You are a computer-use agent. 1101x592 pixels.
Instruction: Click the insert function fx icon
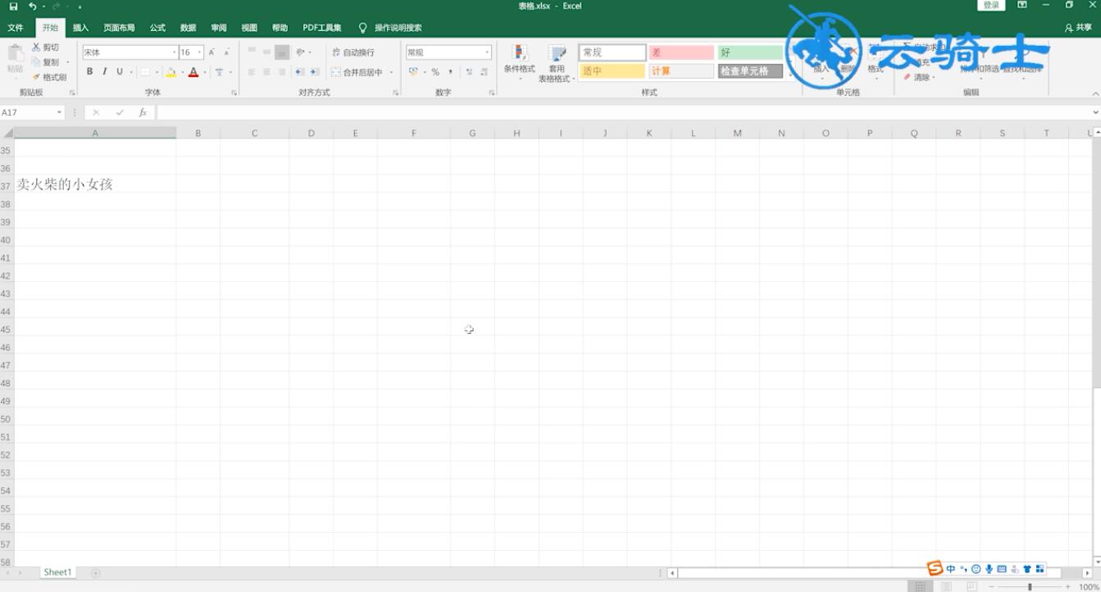coord(143,112)
